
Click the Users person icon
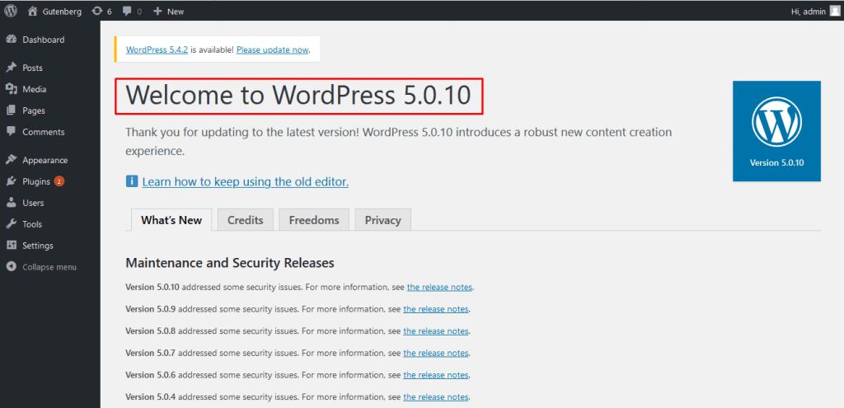pos(12,203)
